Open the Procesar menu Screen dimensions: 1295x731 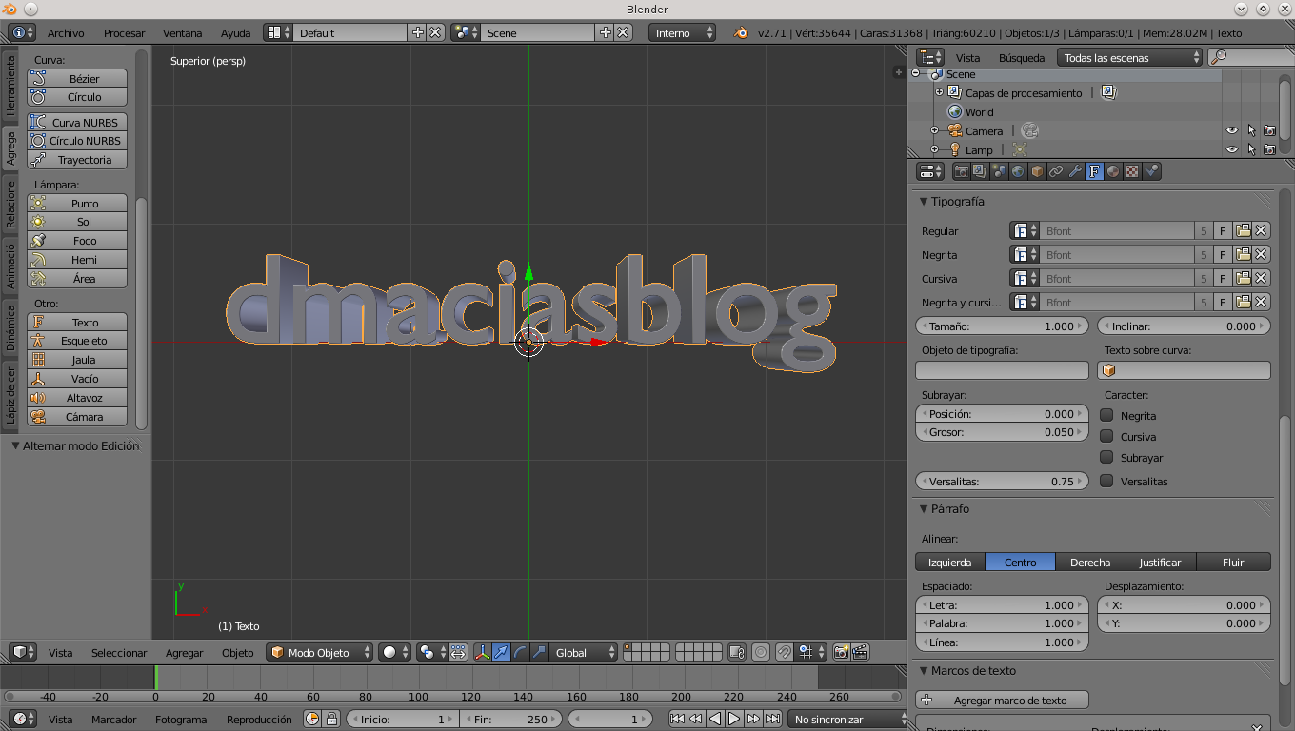(x=124, y=32)
